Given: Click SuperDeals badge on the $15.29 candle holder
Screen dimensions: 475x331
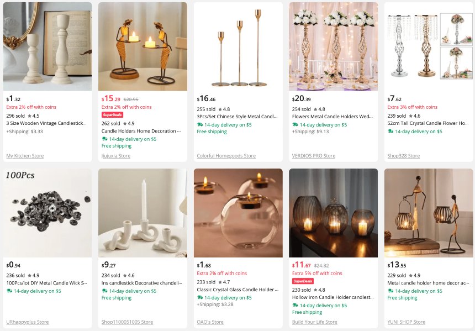Looking at the screenshot, I should click(112, 115).
